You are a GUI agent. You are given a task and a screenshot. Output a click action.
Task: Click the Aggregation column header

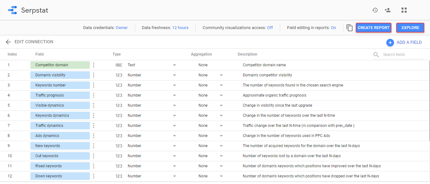[201, 54]
